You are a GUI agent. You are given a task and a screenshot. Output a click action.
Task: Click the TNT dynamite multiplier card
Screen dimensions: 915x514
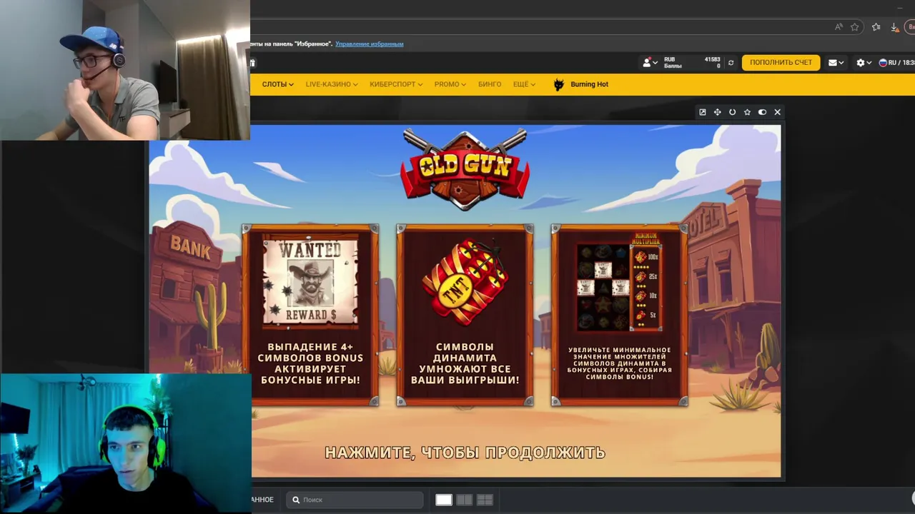click(x=465, y=316)
